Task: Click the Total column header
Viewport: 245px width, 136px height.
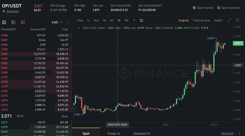Action: [x=65, y=29]
